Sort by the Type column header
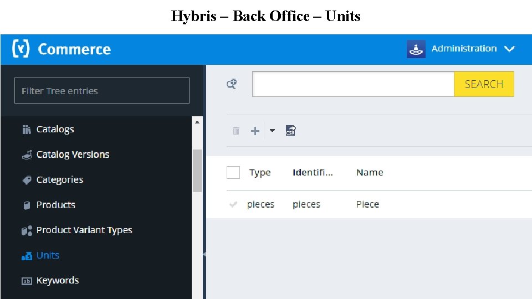Viewport: 532px width, 299px height. [260, 173]
